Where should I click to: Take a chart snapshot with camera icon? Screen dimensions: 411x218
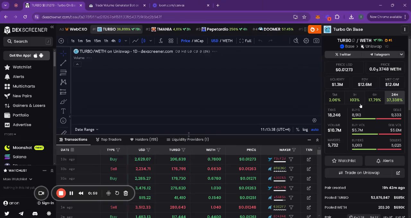point(316,41)
